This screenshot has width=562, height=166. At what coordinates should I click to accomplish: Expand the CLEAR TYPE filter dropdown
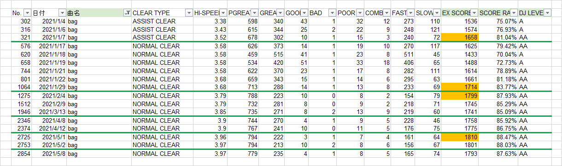(188, 13)
